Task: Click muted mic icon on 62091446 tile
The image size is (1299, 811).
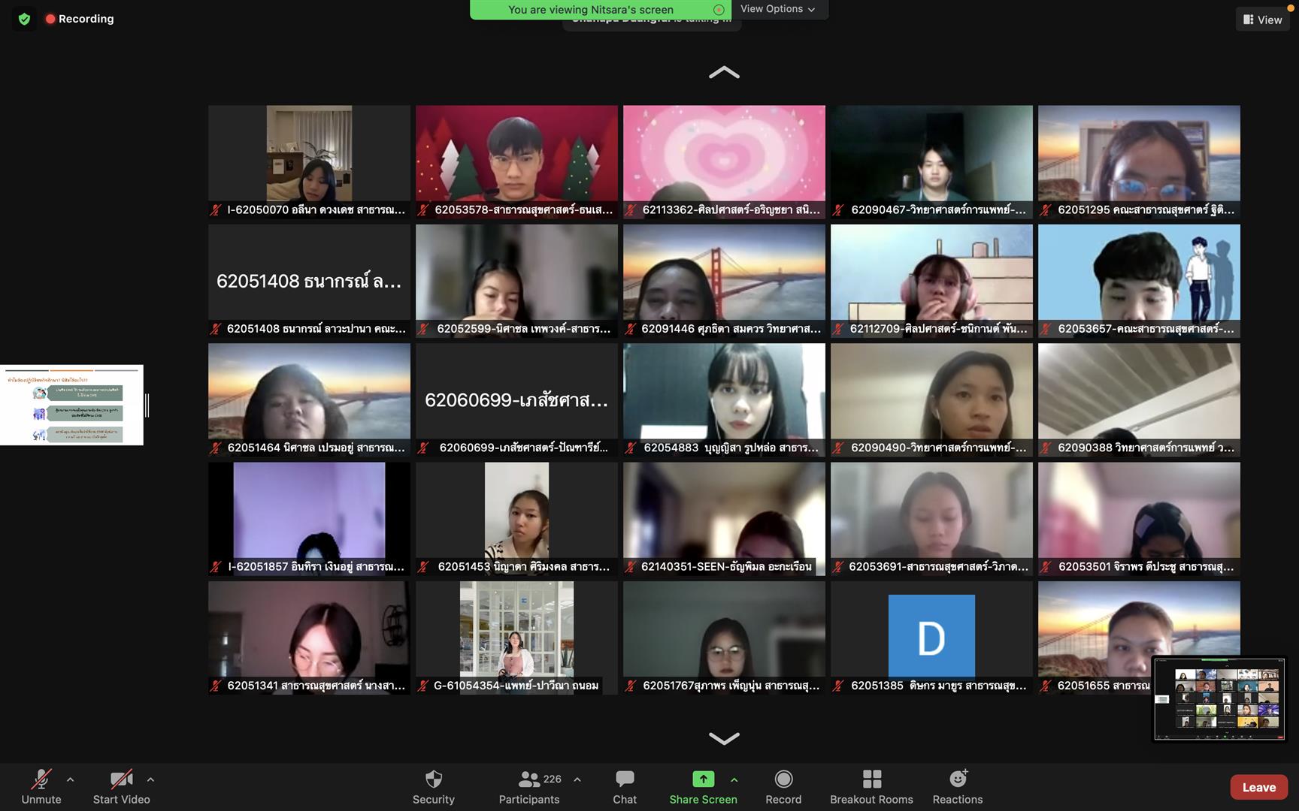Action: [x=631, y=329]
